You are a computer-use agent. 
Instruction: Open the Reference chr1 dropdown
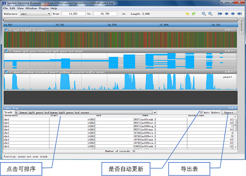click(x=49, y=14)
